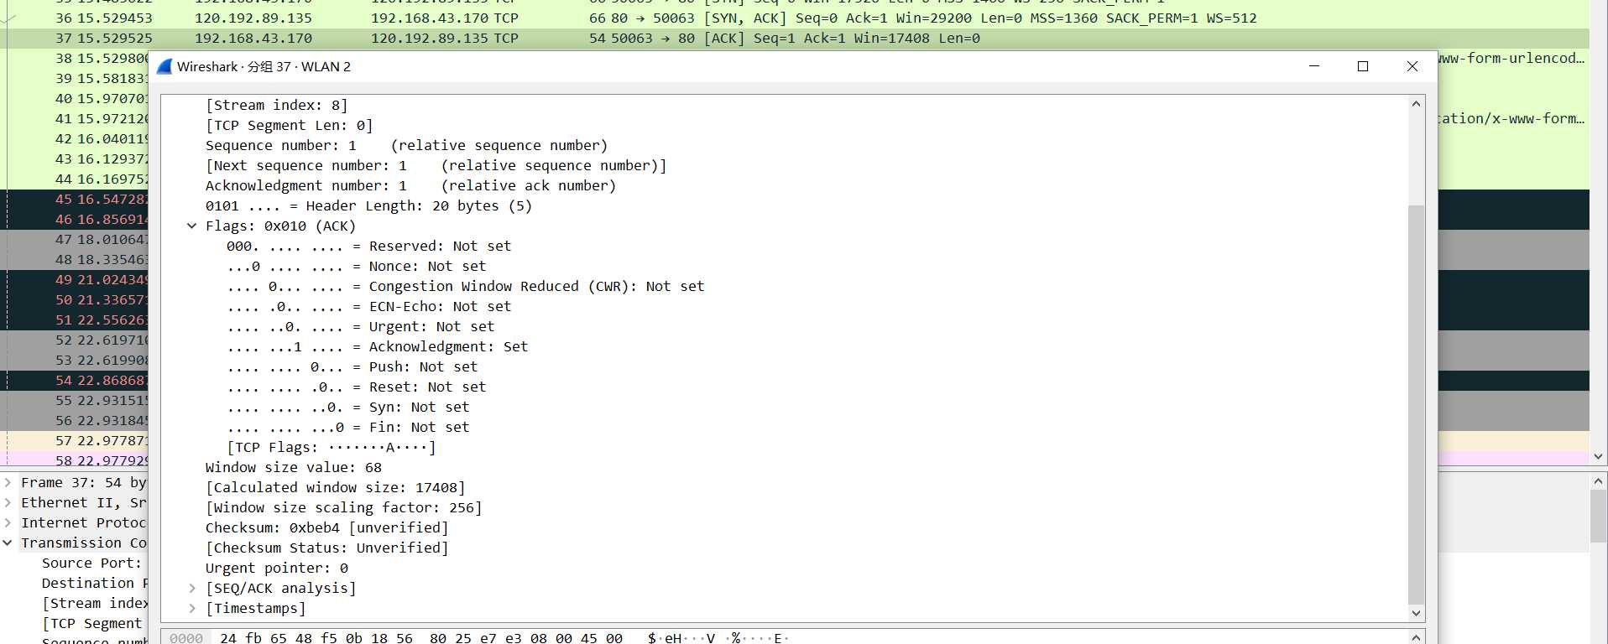The width and height of the screenshot is (1608, 644).
Task: Select the [TCP Flags: ·······A····] line
Action: tap(331, 447)
